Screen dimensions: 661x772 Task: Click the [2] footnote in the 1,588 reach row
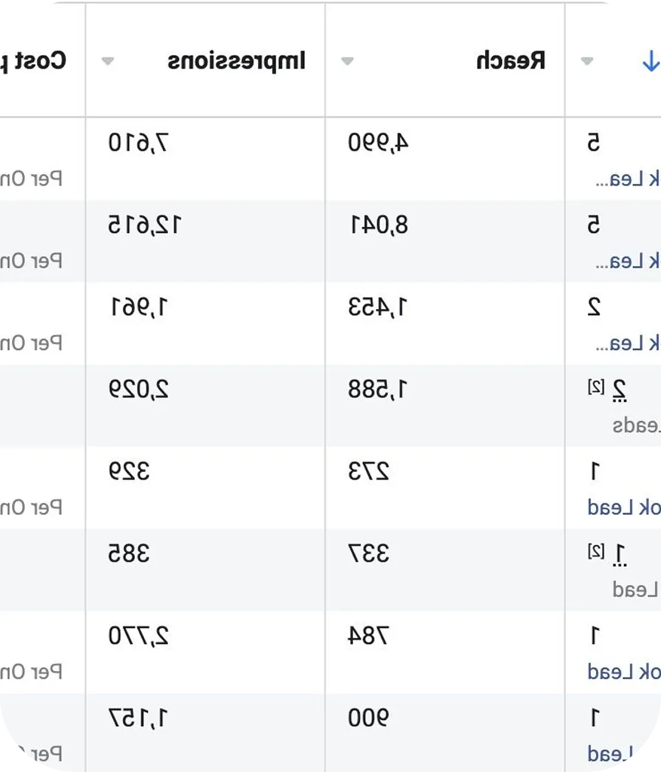tap(595, 388)
